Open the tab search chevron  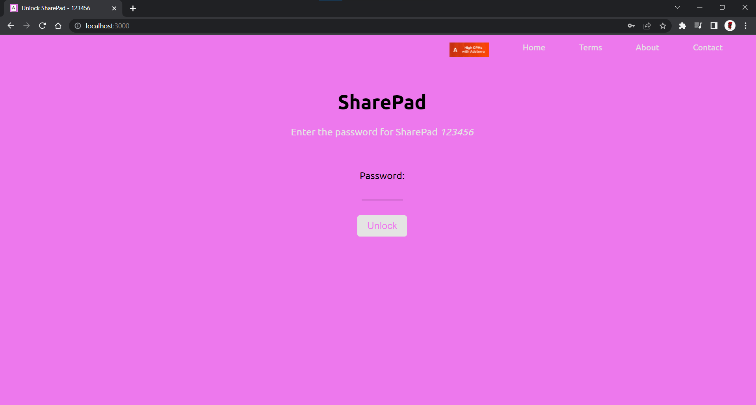(x=678, y=7)
